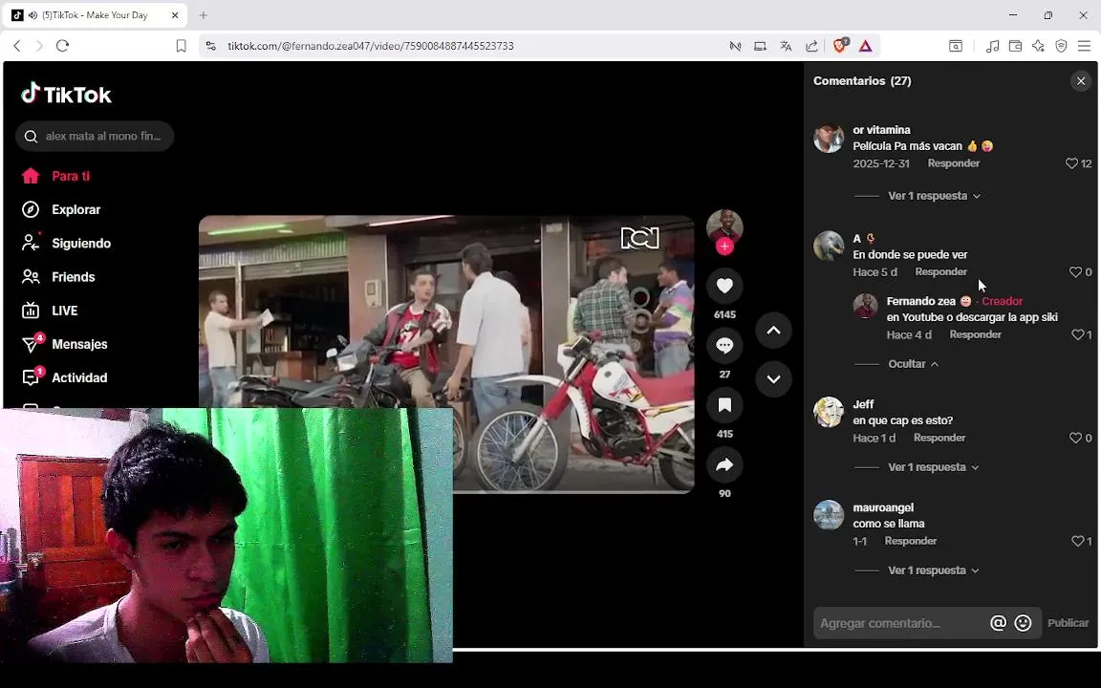
Task: Click the address bar URL
Action: 371,46
